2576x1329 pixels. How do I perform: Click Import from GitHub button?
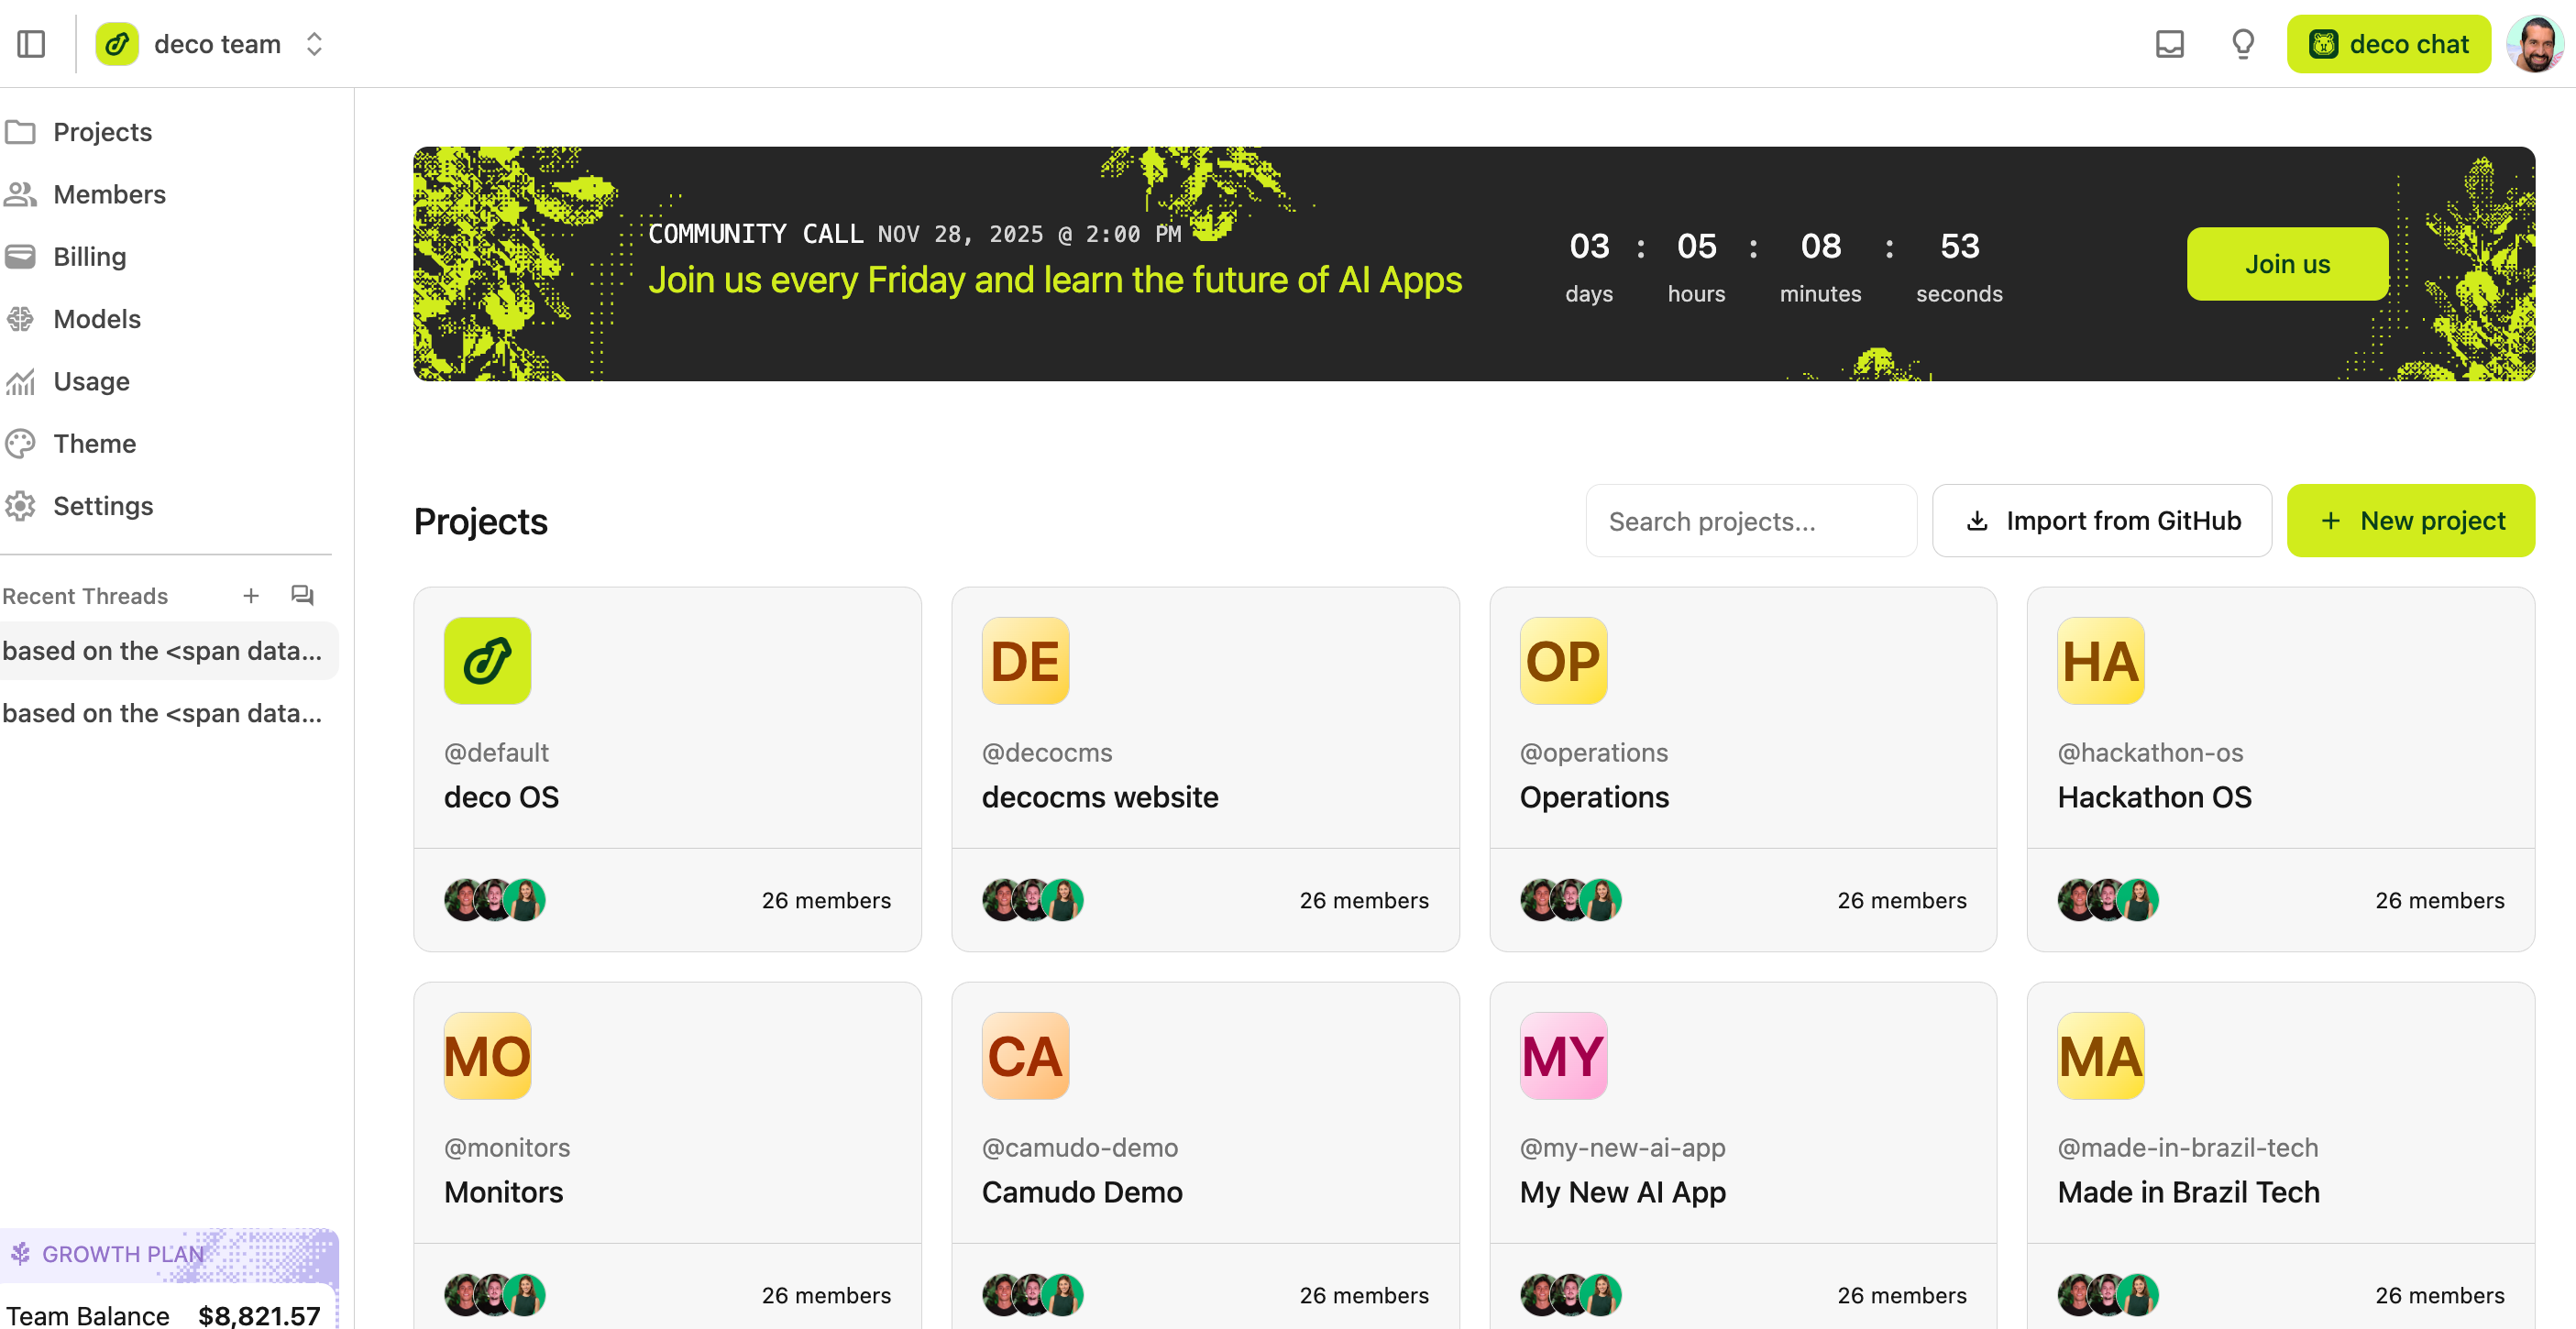coord(2101,521)
